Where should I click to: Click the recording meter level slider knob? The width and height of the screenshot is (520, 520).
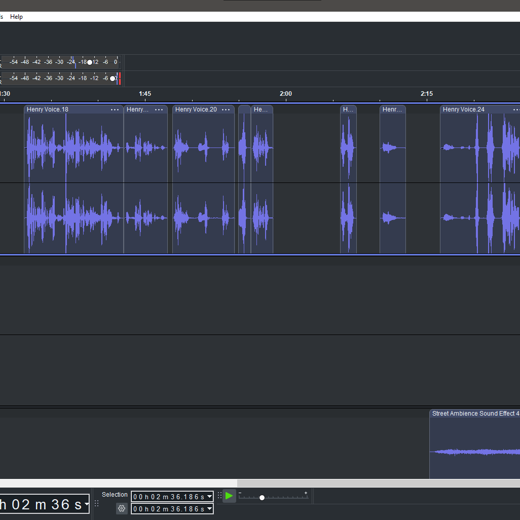click(90, 62)
